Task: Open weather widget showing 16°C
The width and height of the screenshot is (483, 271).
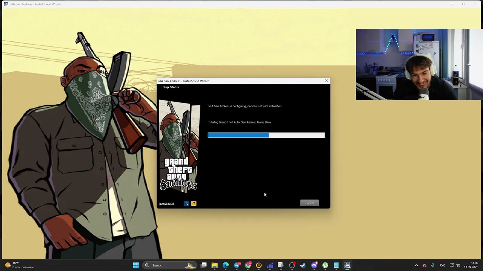Action: [21, 265]
